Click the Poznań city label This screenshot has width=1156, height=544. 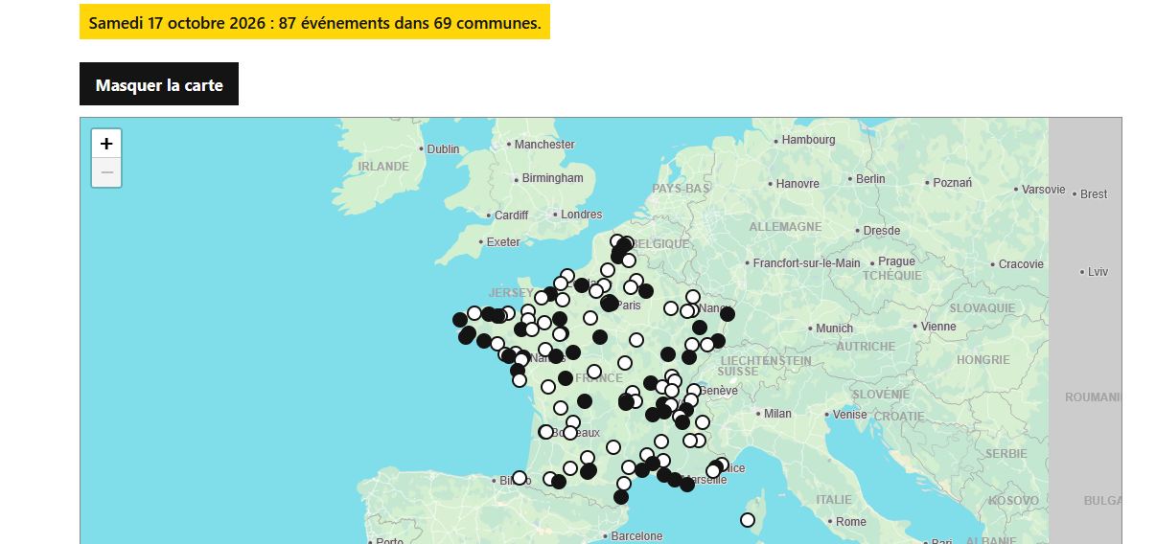click(952, 183)
